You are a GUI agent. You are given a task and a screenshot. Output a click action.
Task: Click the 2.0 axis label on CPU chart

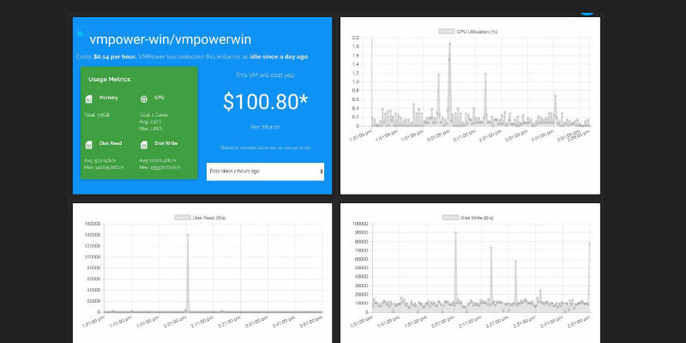(355, 38)
